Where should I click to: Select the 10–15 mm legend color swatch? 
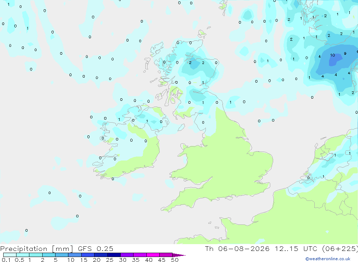(x=75, y=255)
